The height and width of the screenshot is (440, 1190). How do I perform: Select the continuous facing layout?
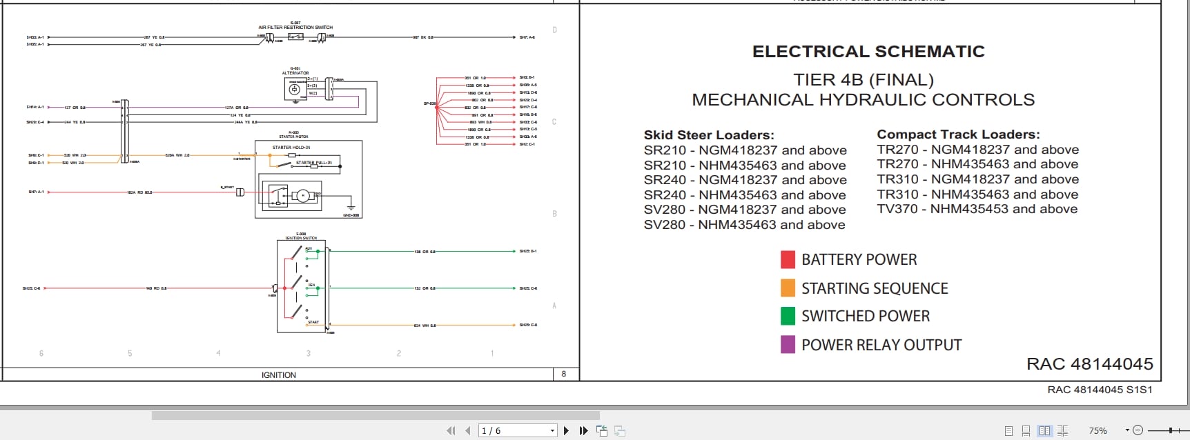click(x=1062, y=430)
